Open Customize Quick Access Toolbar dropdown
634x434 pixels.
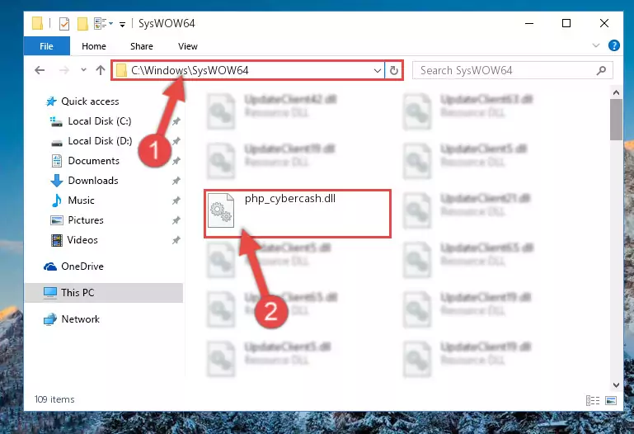tap(122, 25)
